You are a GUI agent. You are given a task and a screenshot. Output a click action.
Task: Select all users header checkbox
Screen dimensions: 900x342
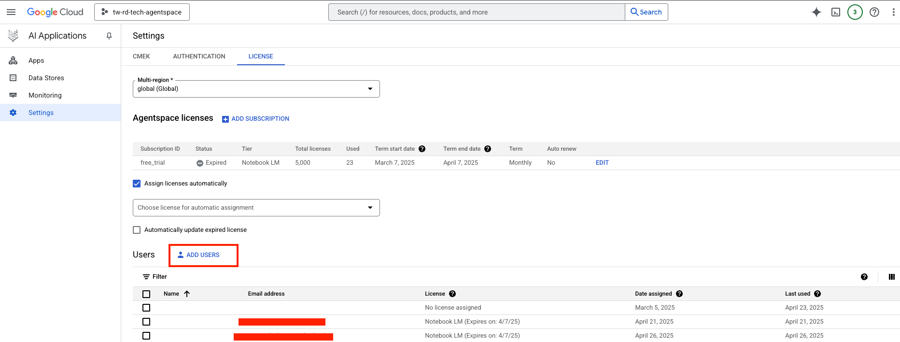coord(146,294)
